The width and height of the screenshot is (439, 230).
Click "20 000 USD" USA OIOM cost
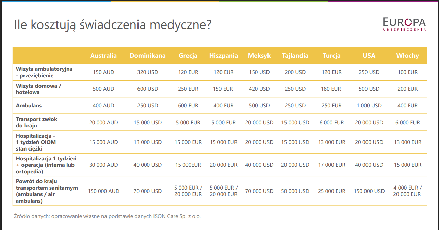[369, 142]
